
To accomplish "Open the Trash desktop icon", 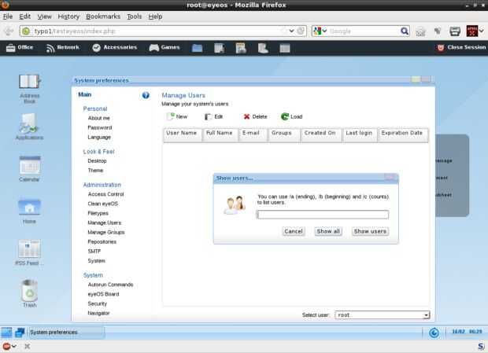I will click(x=30, y=291).
